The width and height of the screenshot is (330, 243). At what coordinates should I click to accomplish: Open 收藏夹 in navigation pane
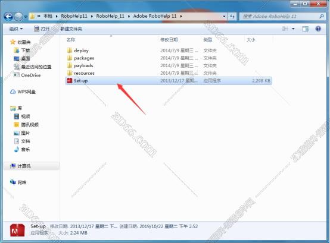click(24, 42)
